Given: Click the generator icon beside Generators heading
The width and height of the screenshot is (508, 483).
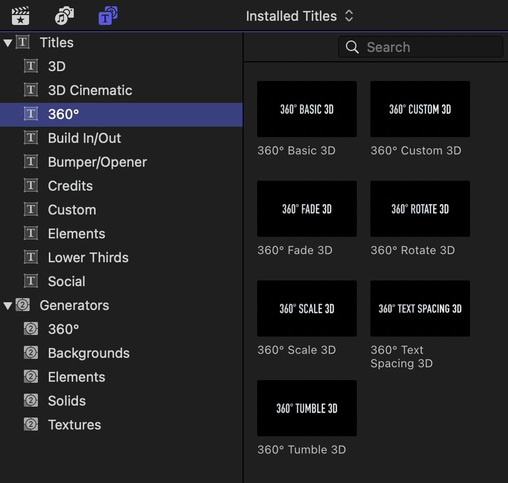Looking at the screenshot, I should [23, 305].
